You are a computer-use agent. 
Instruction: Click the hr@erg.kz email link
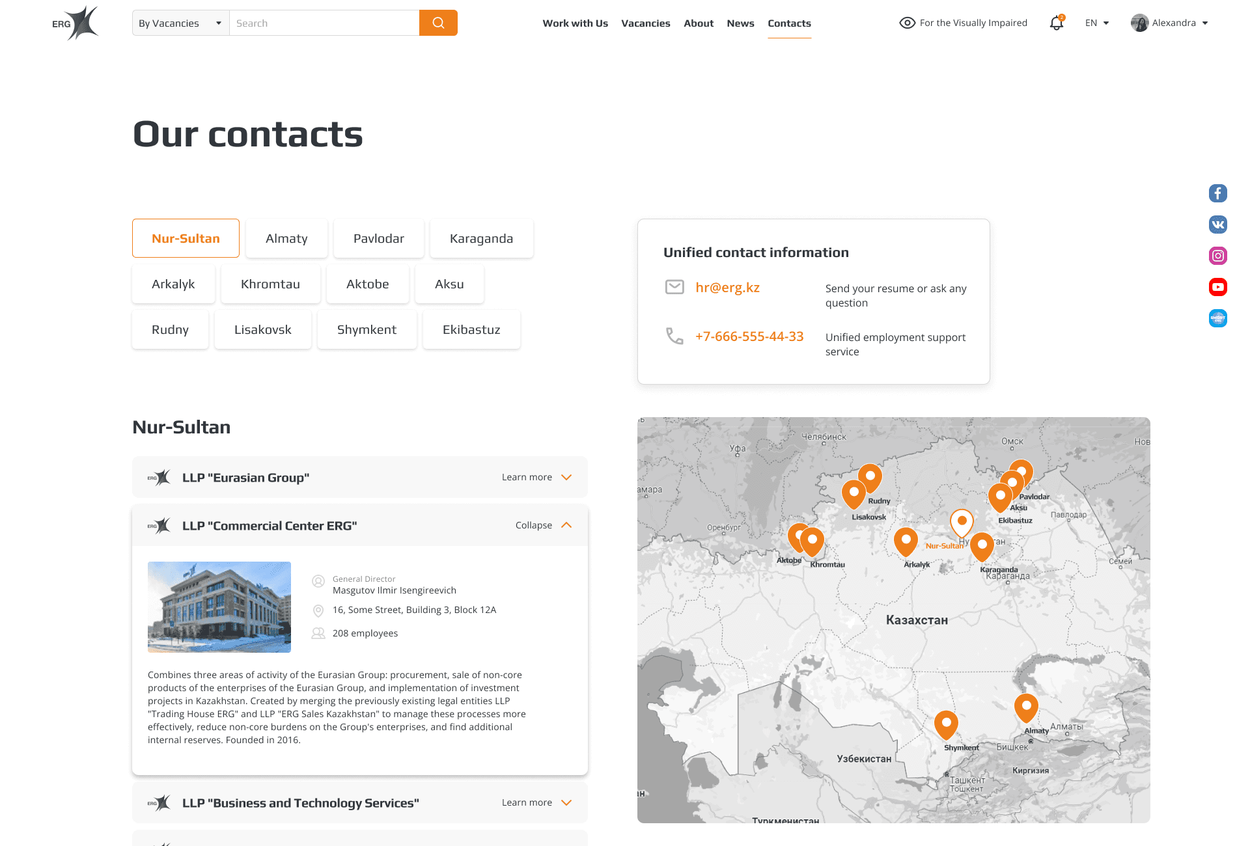[727, 288]
